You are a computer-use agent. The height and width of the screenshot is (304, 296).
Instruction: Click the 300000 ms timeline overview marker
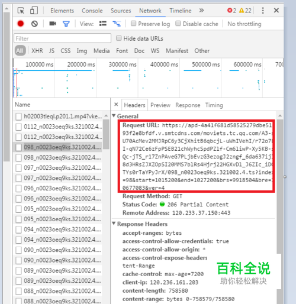coord(123,64)
